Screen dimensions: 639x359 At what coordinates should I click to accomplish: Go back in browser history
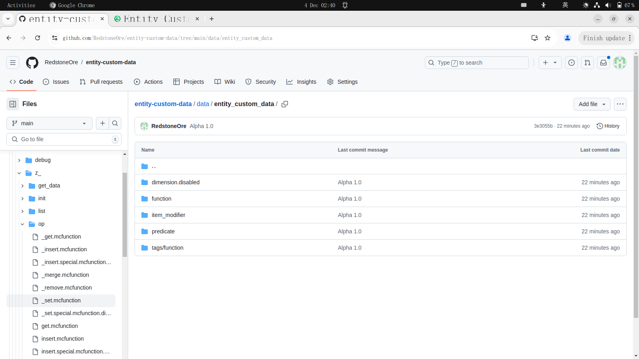[9, 38]
